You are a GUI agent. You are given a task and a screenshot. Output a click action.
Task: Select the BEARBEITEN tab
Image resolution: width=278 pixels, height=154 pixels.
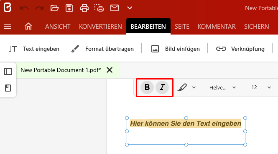click(x=148, y=27)
